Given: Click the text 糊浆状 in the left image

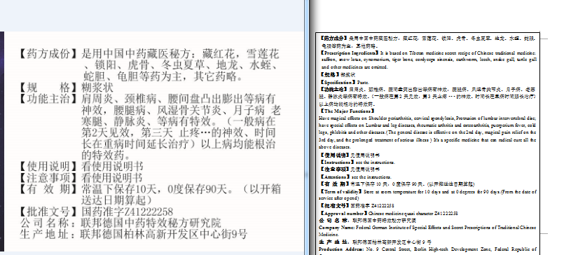Looking at the screenshot, I should tap(97, 88).
